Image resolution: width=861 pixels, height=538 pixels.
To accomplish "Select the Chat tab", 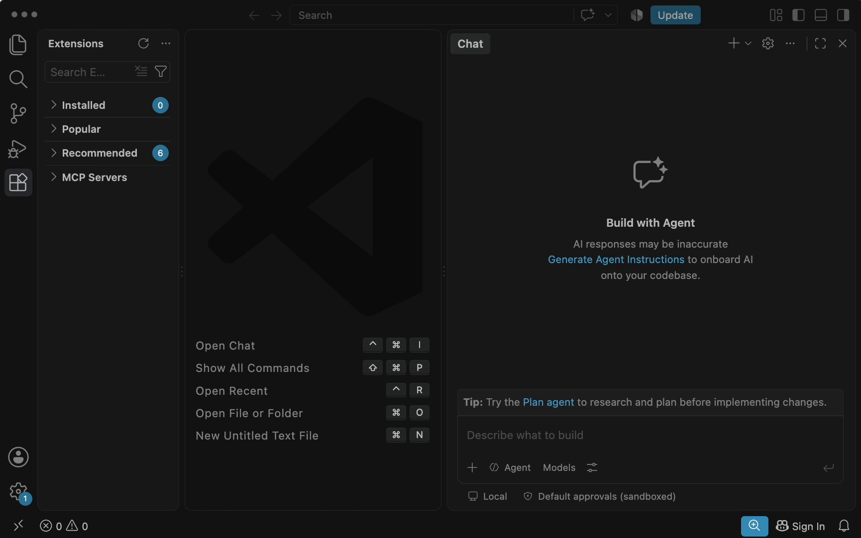I will pos(470,44).
